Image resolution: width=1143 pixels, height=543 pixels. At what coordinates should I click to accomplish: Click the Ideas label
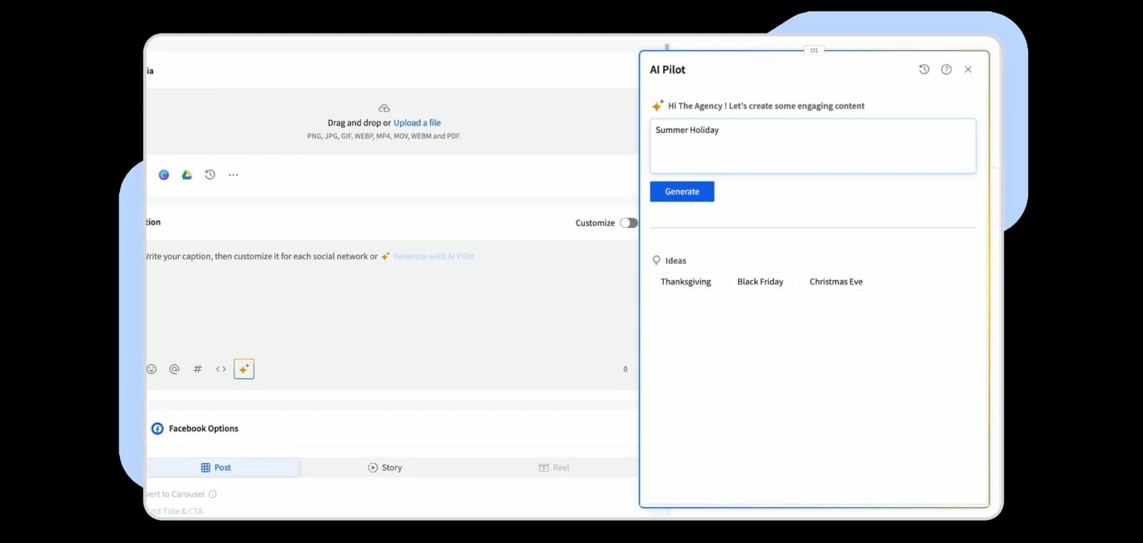click(675, 261)
